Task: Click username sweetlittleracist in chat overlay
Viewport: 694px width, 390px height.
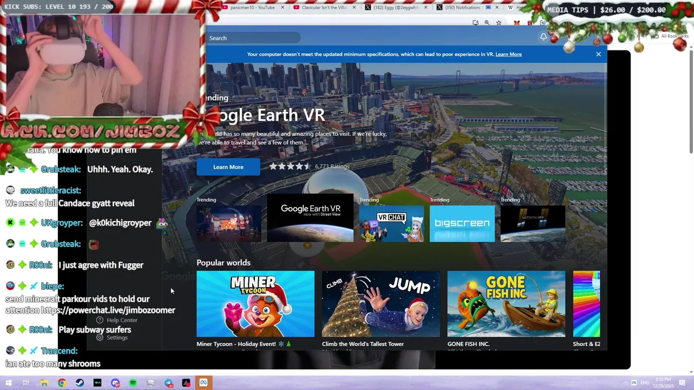Action: [x=50, y=191]
